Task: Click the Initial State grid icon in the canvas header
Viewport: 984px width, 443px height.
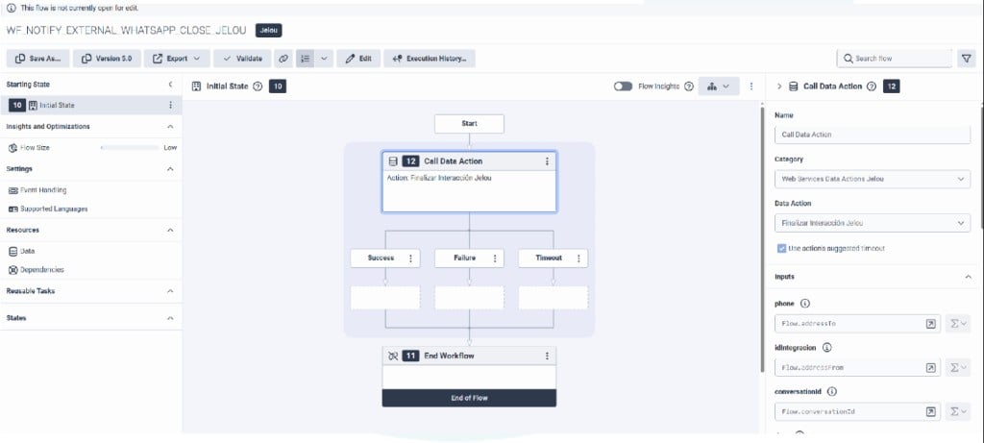Action: point(196,86)
